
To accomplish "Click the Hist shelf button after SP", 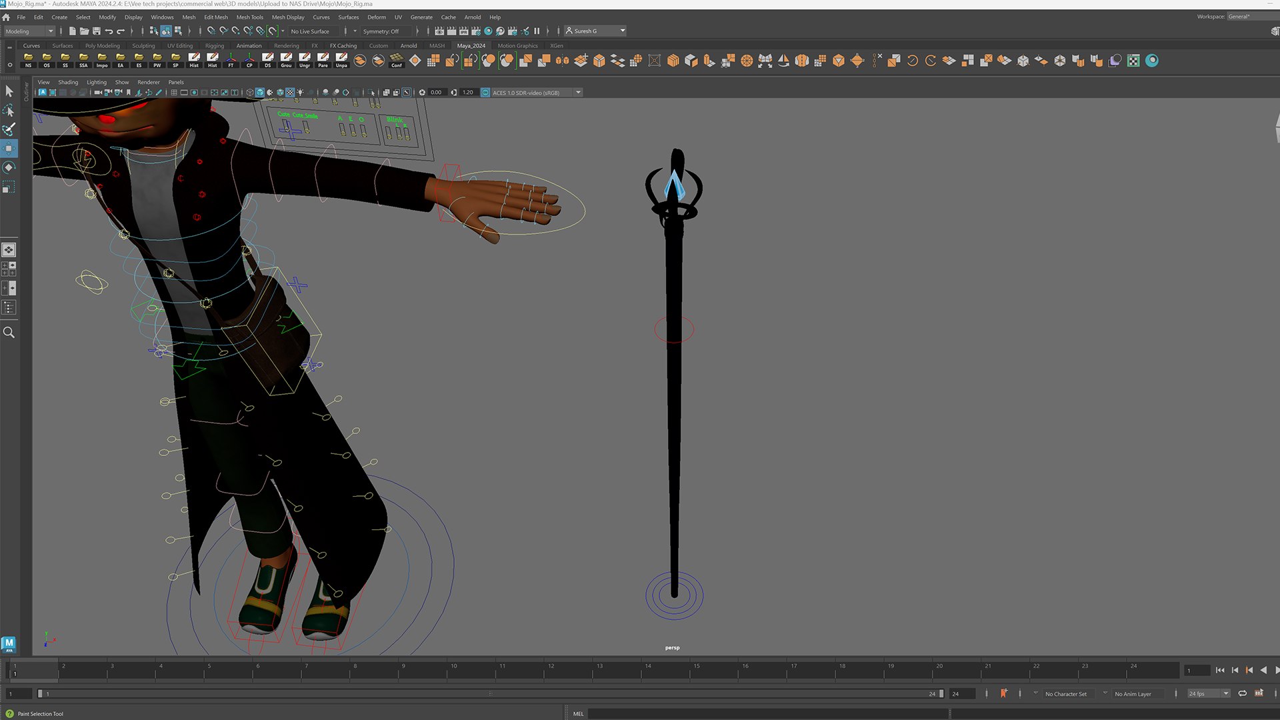I will [x=194, y=61].
